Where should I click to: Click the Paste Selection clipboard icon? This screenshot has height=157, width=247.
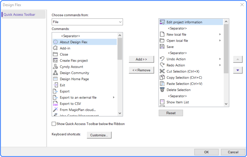click(x=162, y=84)
